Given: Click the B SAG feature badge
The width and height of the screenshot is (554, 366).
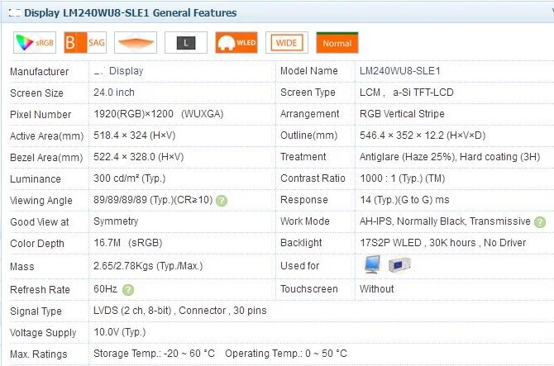Looking at the screenshot, I should 85,43.
